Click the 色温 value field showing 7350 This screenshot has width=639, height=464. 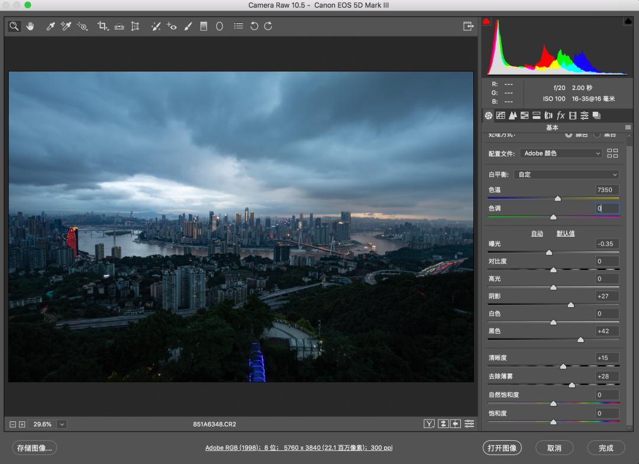pos(607,190)
